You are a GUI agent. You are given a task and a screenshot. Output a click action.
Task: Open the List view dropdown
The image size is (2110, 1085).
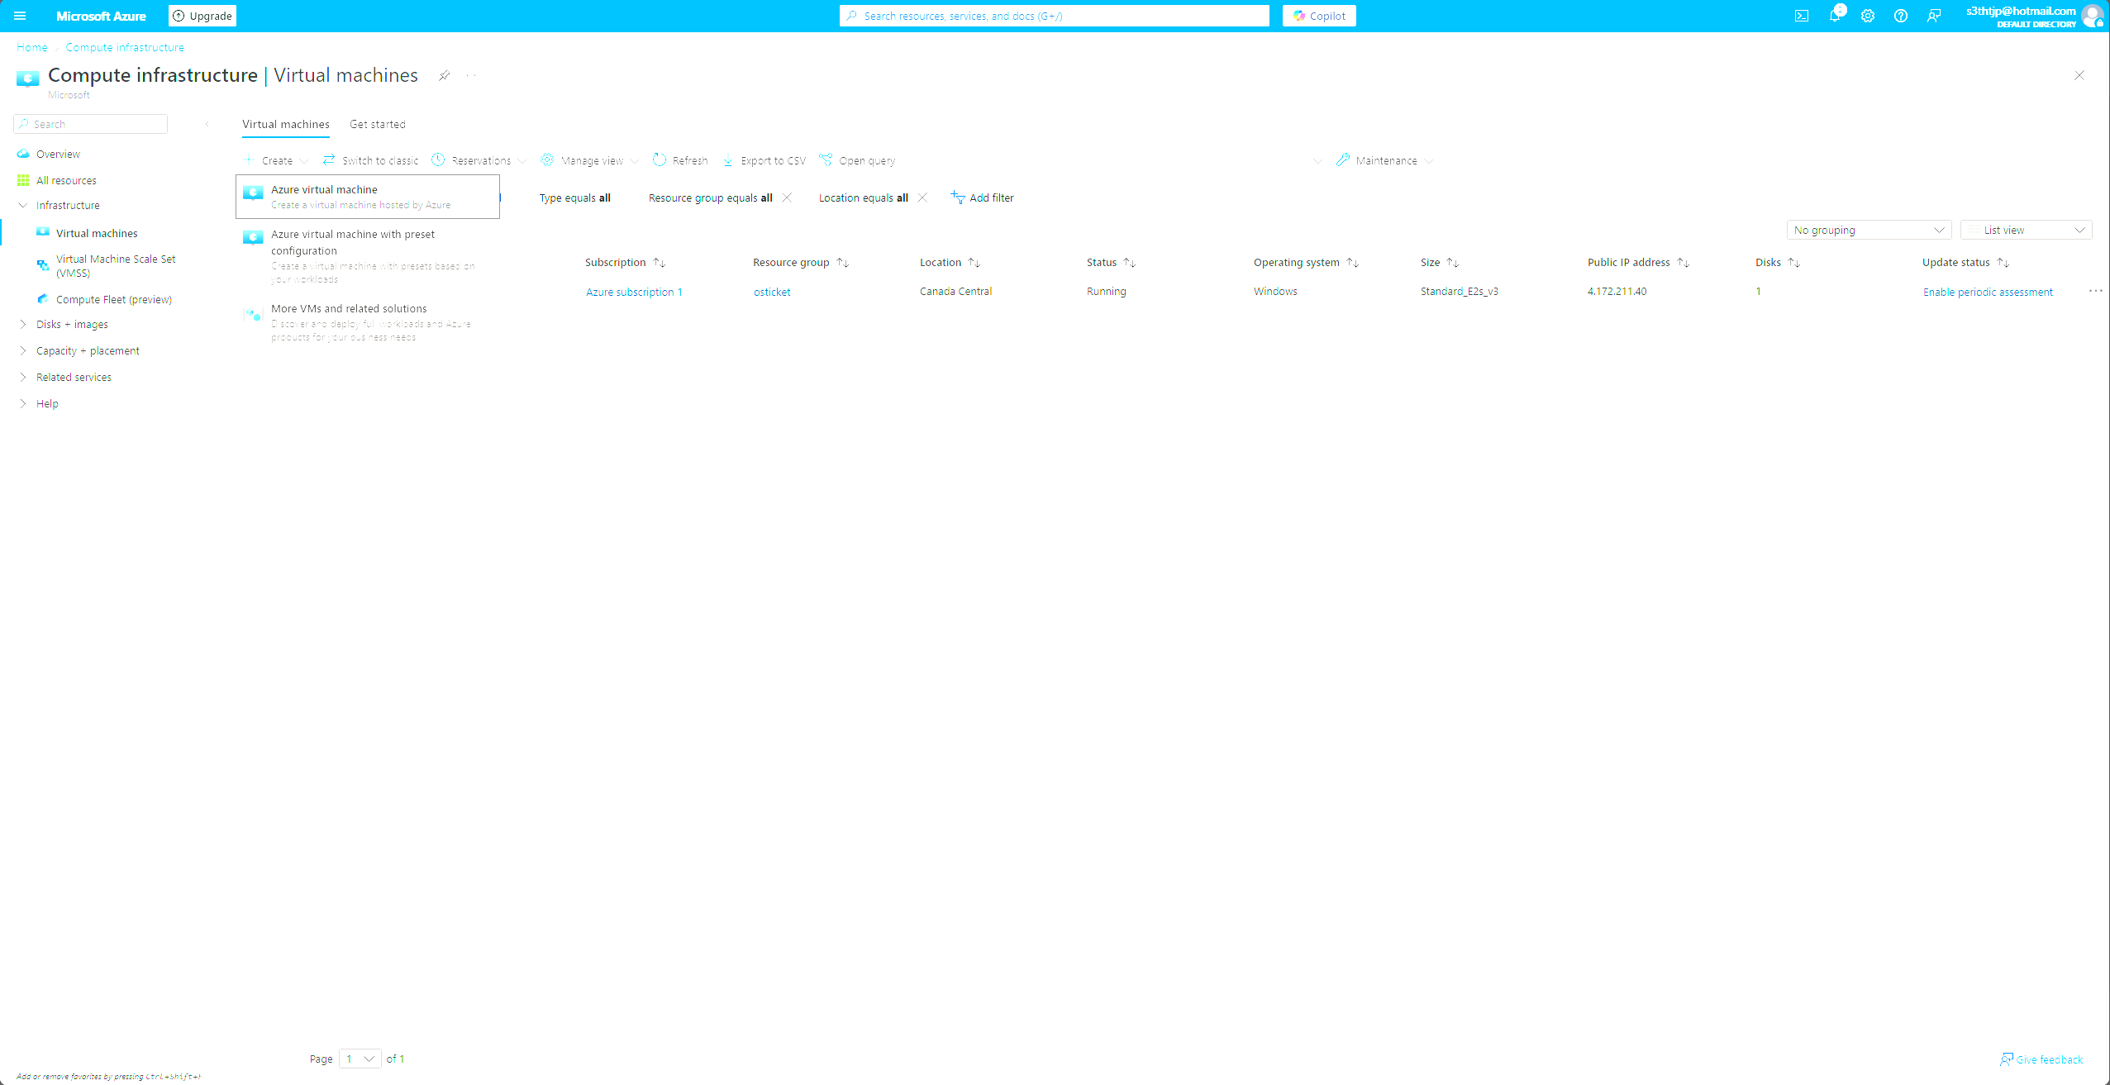pos(2026,230)
